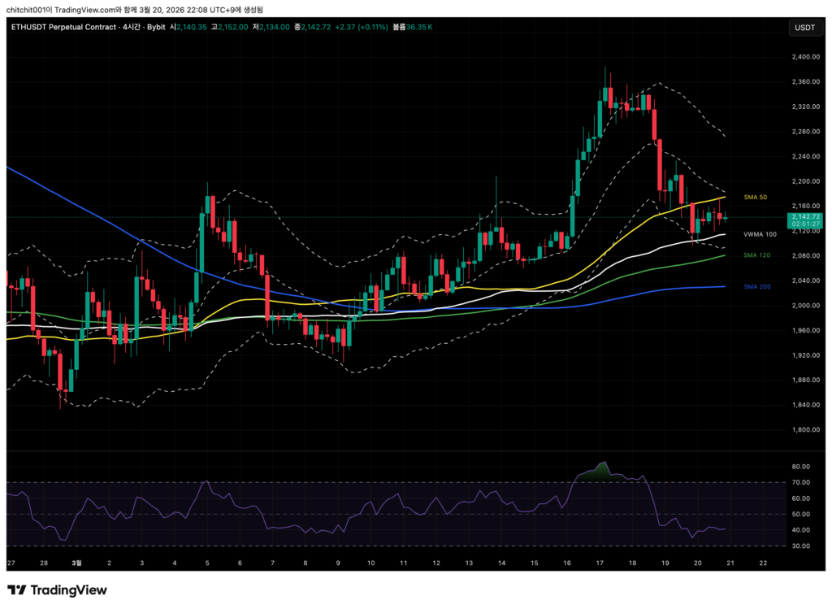Click the RSI 30.00 level label
This screenshot has height=609, width=832.
click(x=800, y=546)
